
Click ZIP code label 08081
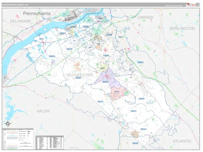click(x=141, y=62)
